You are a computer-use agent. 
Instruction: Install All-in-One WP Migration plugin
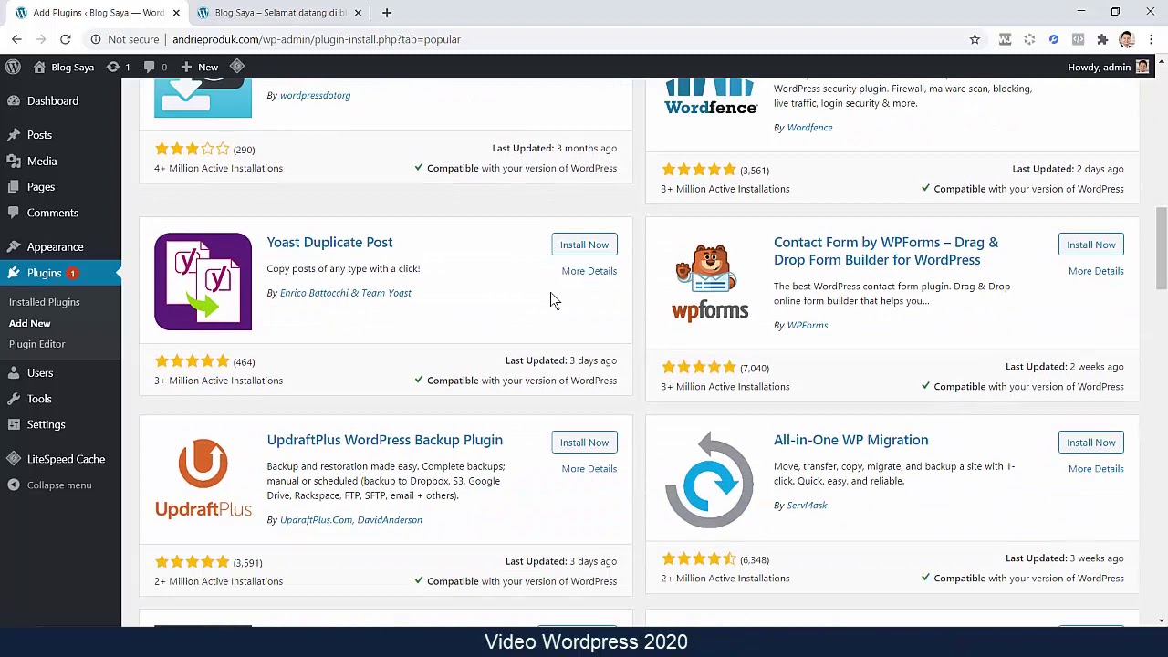(x=1090, y=443)
